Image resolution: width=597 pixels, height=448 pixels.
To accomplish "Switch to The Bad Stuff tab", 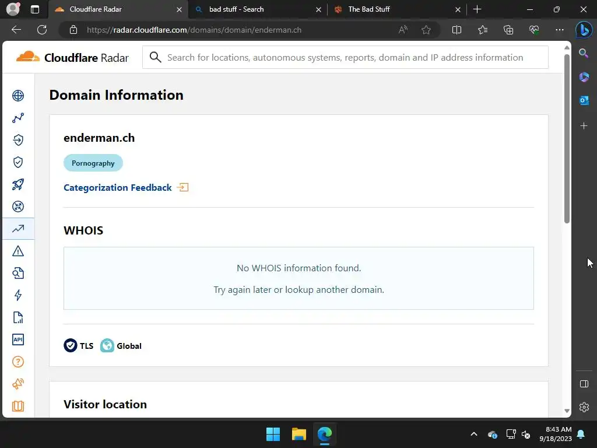I will 397,9.
